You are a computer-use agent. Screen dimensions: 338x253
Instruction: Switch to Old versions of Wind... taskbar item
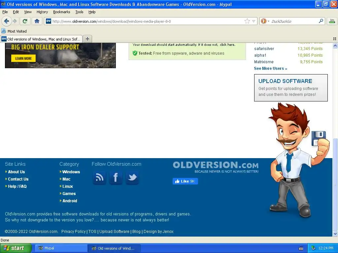click(114, 248)
